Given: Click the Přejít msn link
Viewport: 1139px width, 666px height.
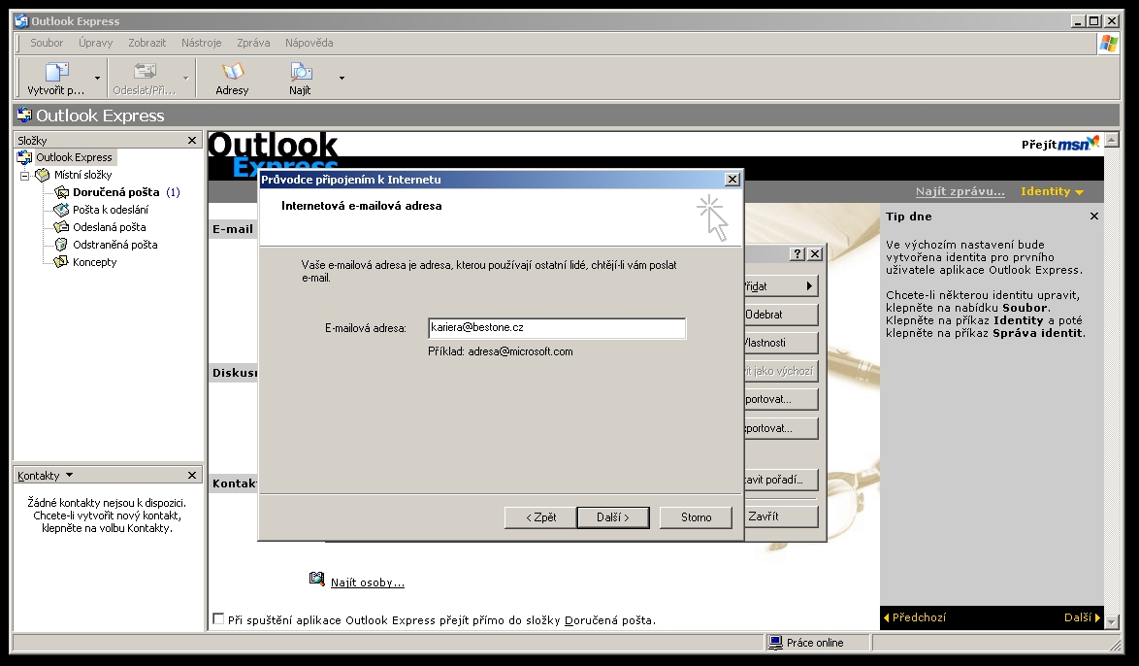Looking at the screenshot, I should [1059, 144].
